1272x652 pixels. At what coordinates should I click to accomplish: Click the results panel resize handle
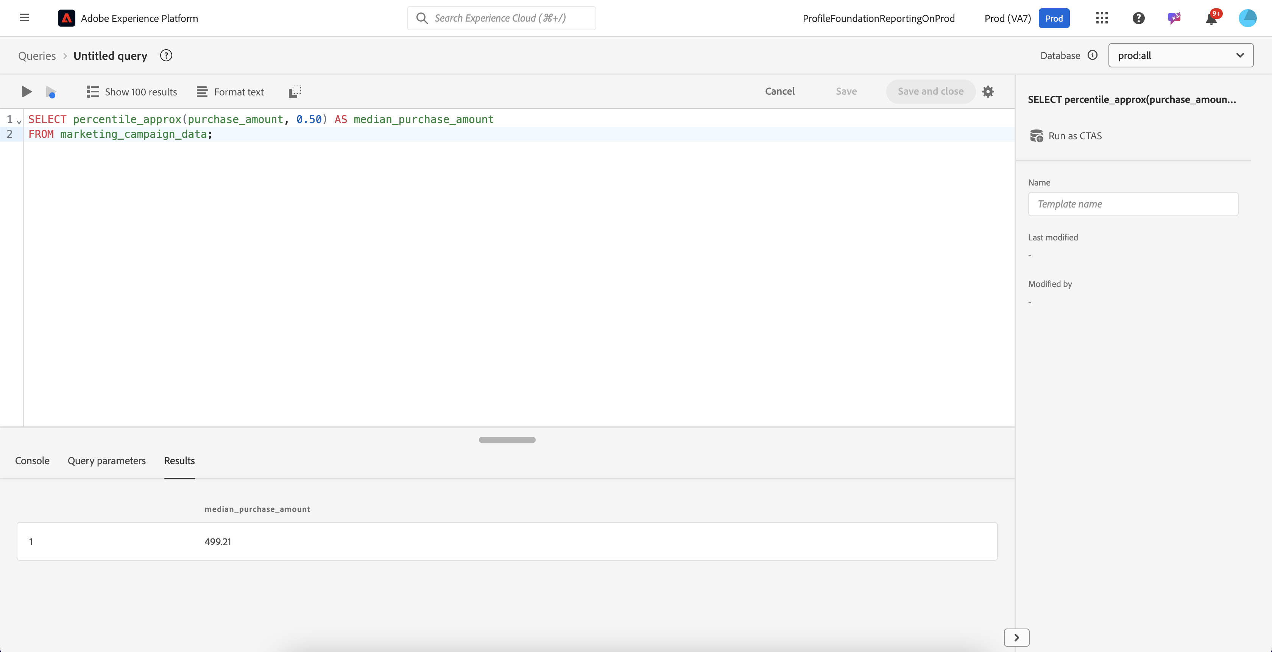(x=507, y=440)
